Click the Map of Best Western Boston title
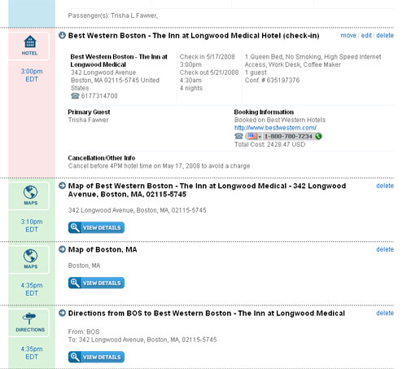 (x=207, y=190)
